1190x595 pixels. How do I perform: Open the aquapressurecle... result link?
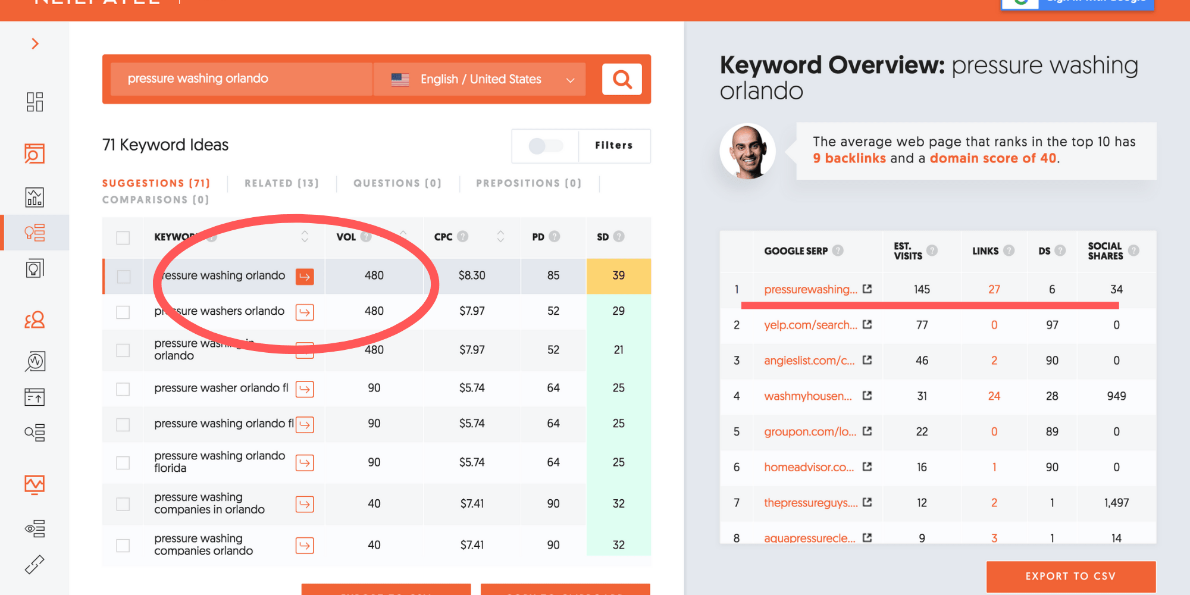810,538
